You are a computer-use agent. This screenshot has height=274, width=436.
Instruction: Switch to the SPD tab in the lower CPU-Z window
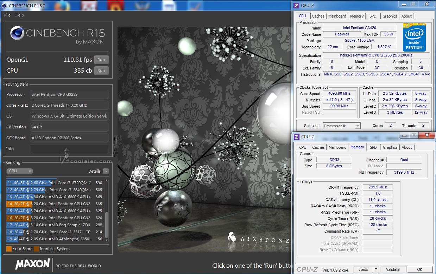[373, 147]
